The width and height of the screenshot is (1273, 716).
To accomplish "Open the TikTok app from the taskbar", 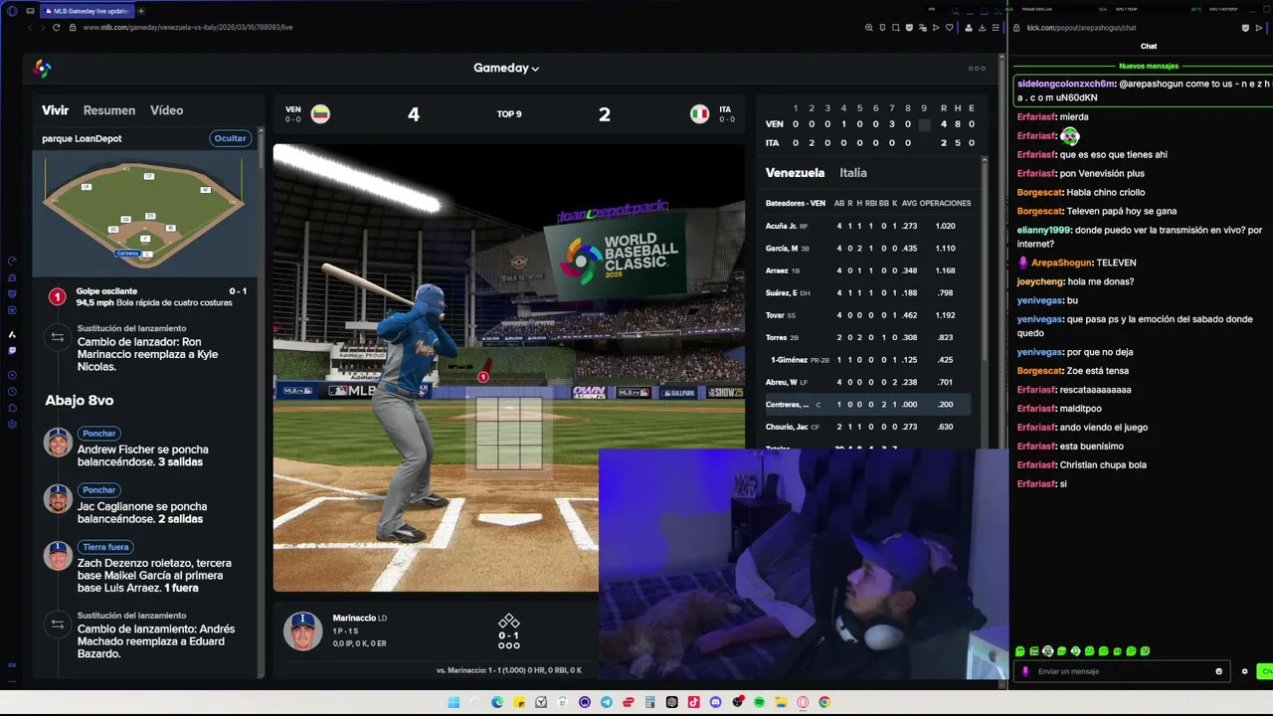I will point(693,702).
